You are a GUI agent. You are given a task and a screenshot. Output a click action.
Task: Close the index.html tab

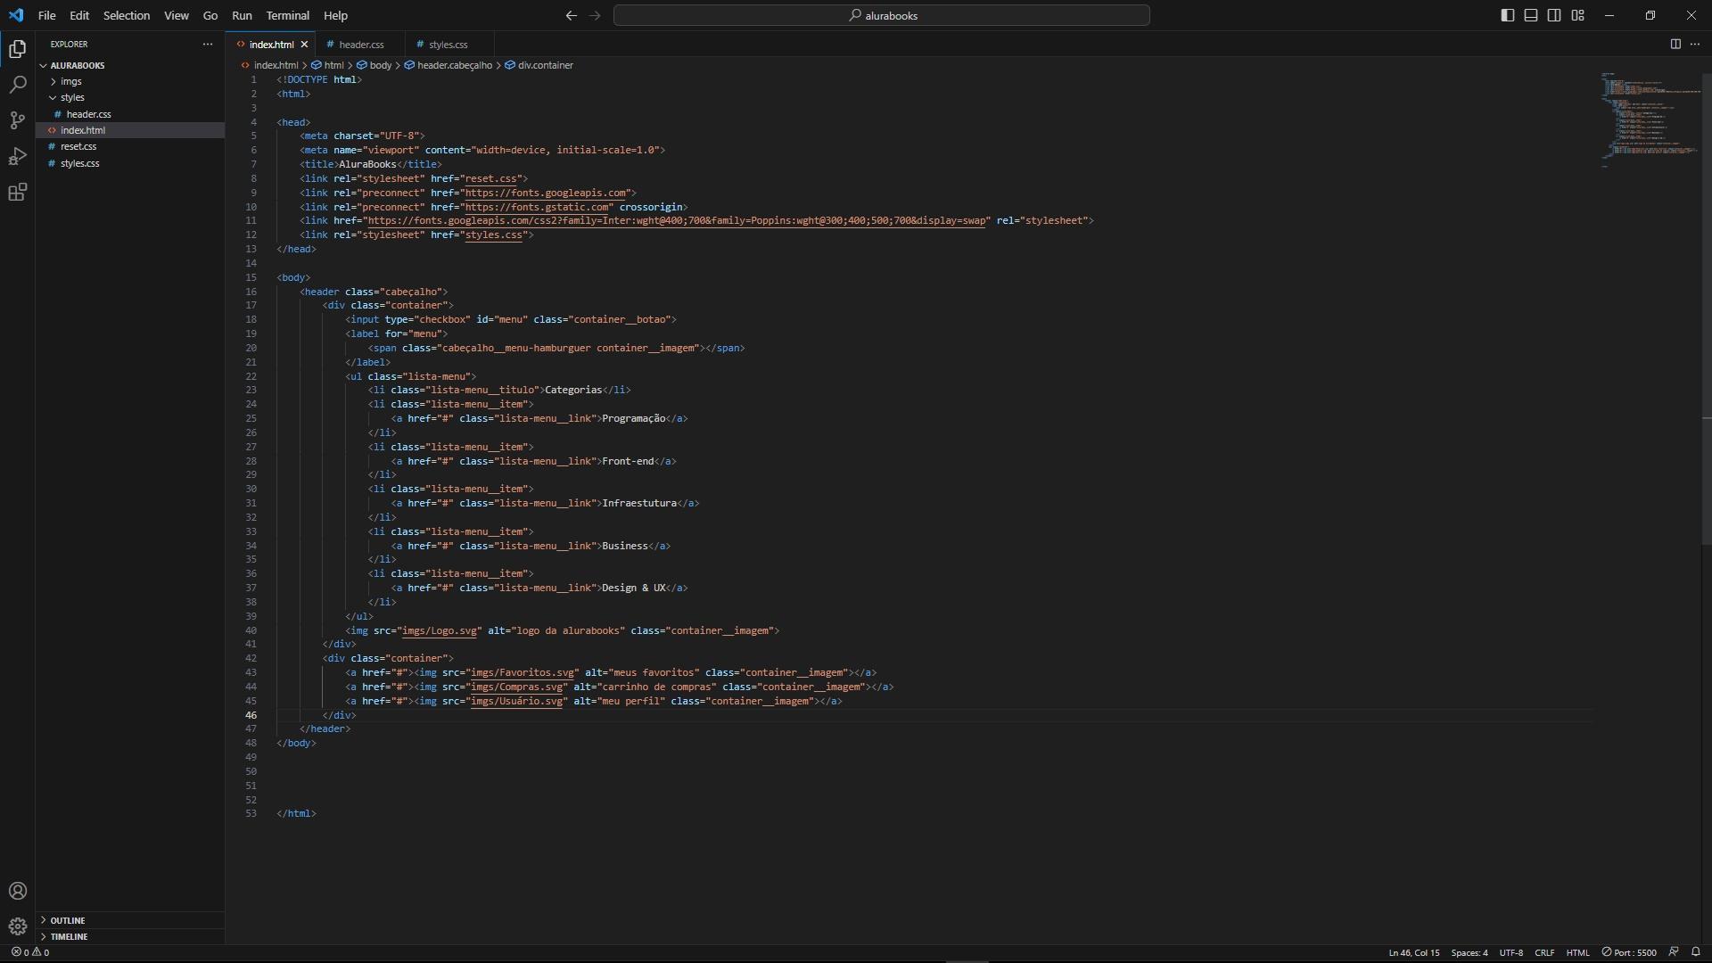tap(304, 44)
